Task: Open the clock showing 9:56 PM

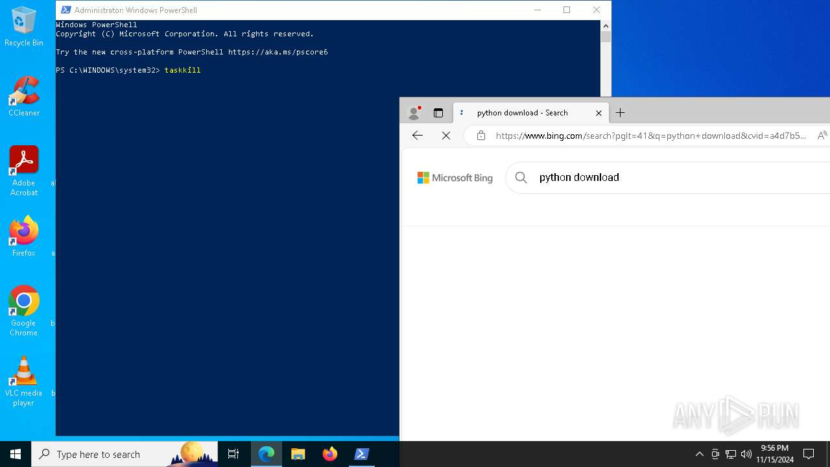Action: click(x=774, y=454)
